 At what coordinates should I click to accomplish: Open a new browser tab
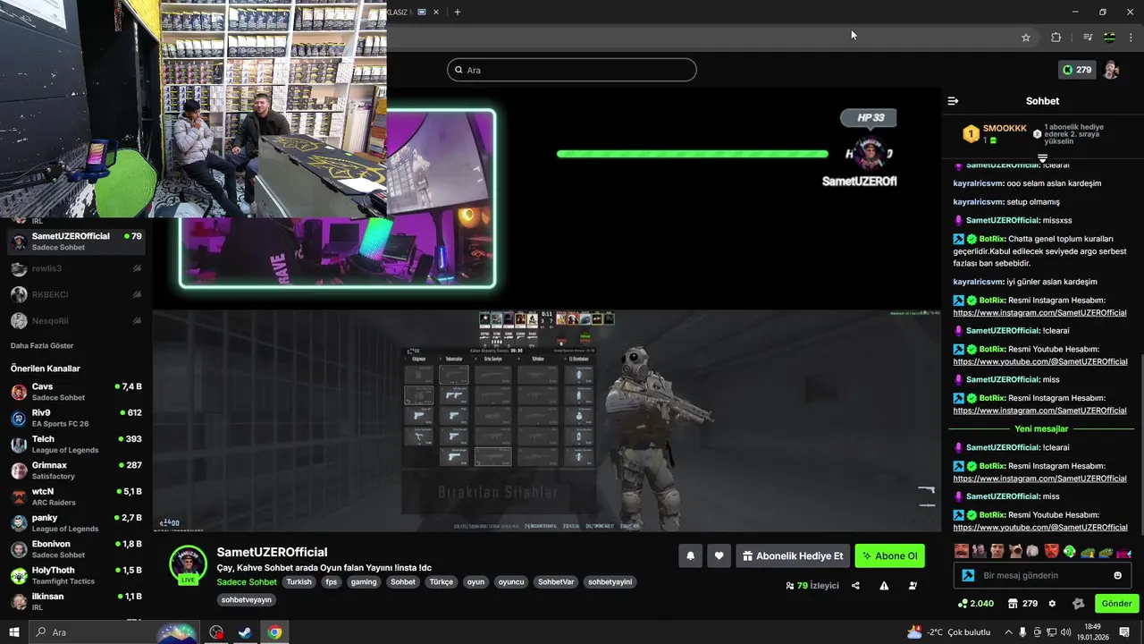tap(458, 13)
